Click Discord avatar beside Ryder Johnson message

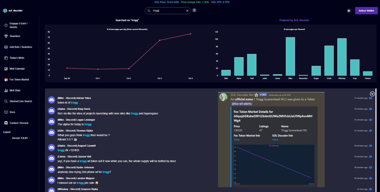click(x=51, y=169)
